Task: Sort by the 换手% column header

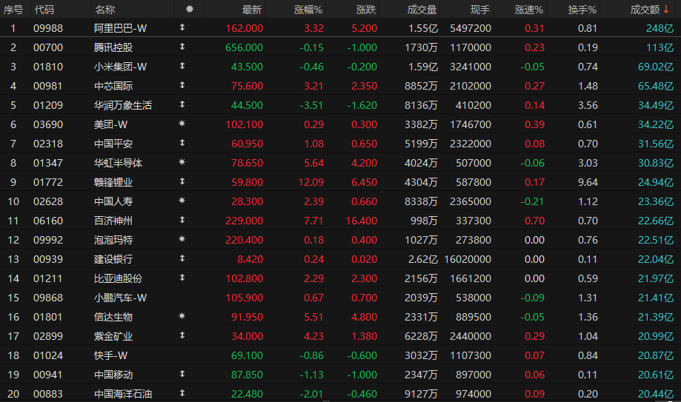Action: tap(582, 10)
